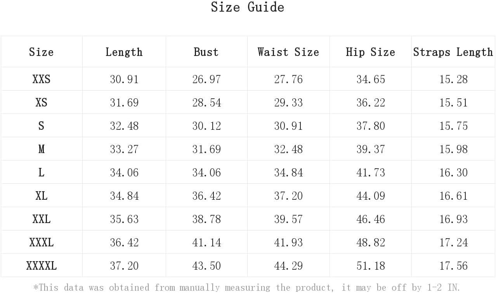
Task: Select the M size row label
Action: pyautogui.click(x=41, y=149)
